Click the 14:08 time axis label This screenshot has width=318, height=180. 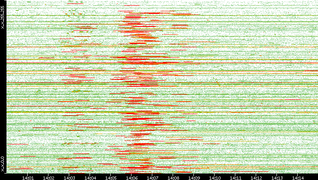coord(173,177)
